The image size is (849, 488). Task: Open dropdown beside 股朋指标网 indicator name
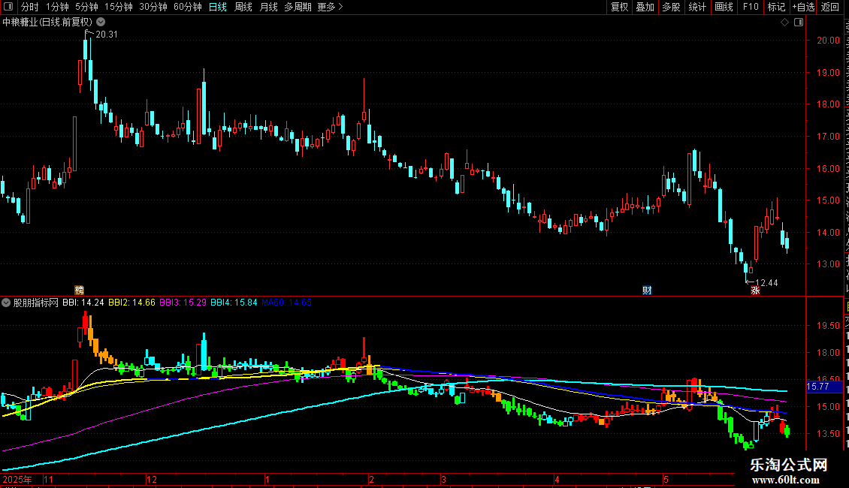(6, 303)
